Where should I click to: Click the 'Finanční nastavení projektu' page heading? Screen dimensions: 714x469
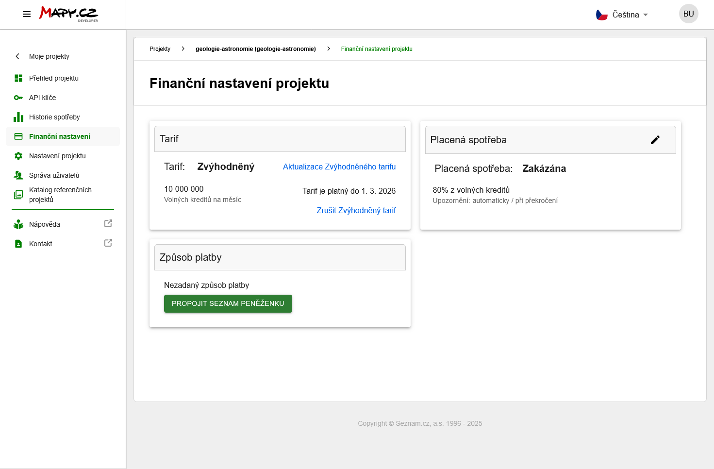click(239, 84)
